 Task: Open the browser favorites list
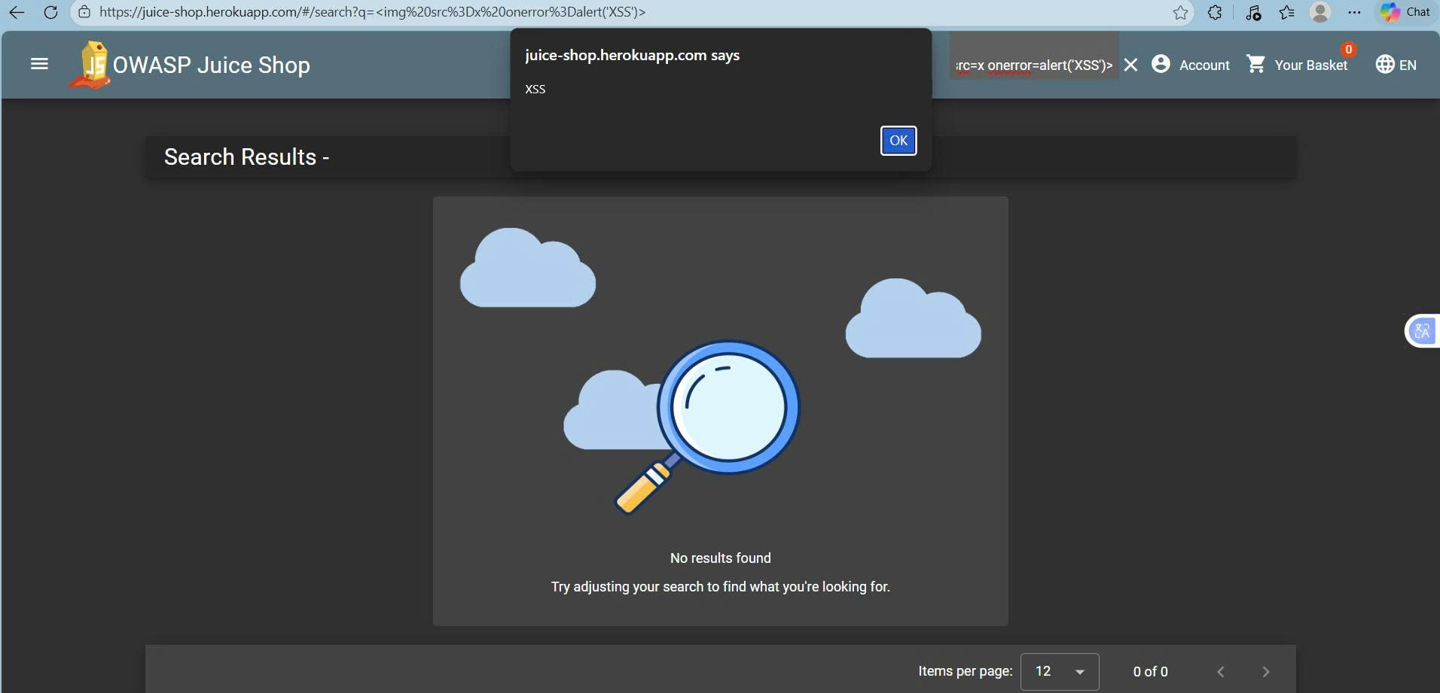[1287, 12]
